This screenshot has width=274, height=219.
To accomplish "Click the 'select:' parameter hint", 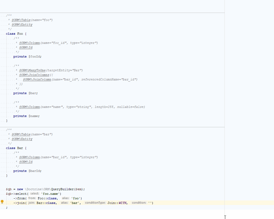I will pyautogui.click(x=35, y=194).
